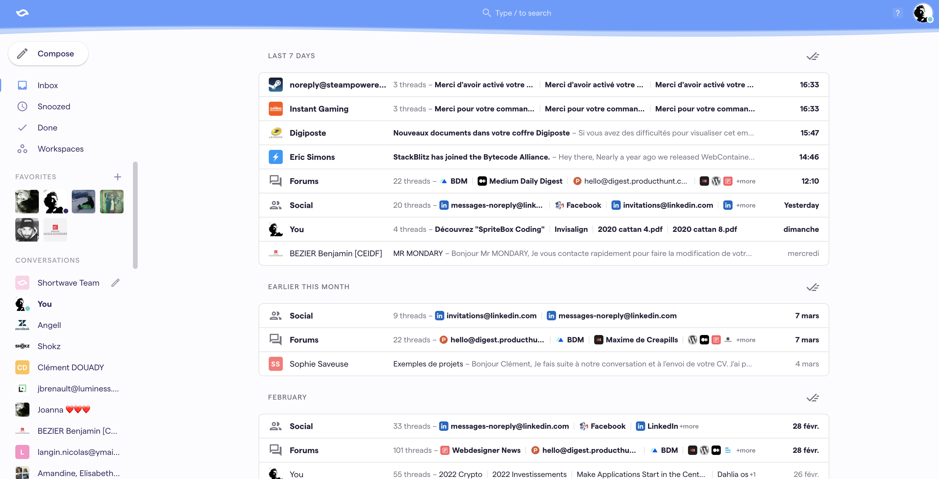The height and width of the screenshot is (479, 939).
Task: Open the help question mark icon
Action: pyautogui.click(x=898, y=13)
